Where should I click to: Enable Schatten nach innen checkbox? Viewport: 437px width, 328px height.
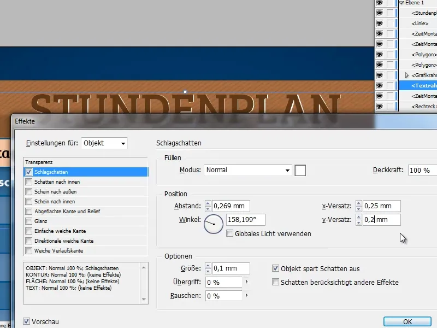tap(29, 182)
